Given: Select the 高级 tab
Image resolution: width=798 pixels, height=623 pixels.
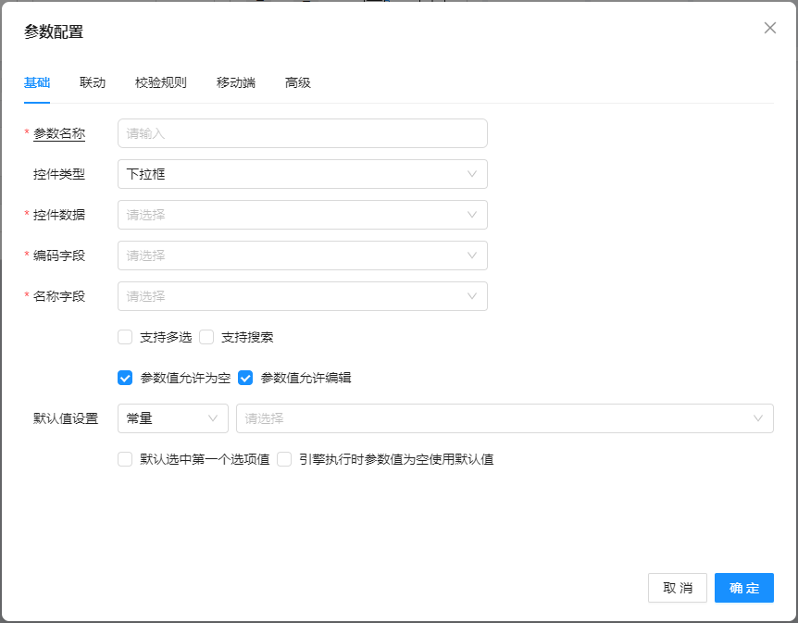Looking at the screenshot, I should (297, 82).
